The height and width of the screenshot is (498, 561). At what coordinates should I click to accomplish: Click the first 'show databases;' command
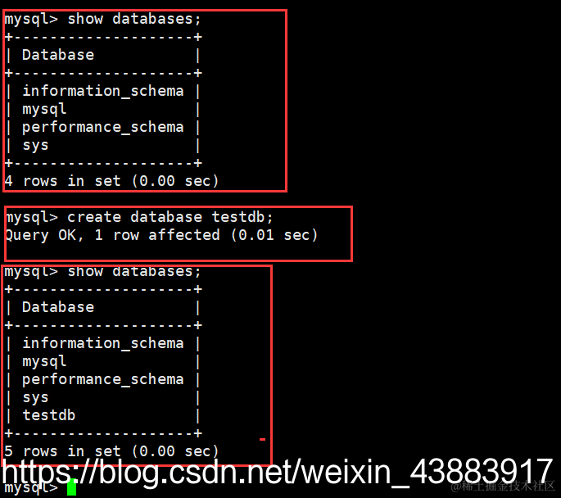134,19
